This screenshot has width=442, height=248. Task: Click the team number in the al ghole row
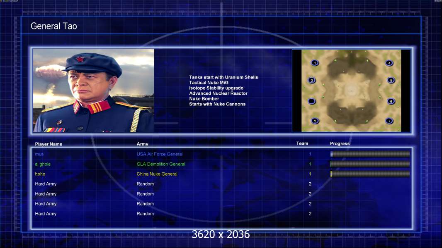pyautogui.click(x=310, y=164)
